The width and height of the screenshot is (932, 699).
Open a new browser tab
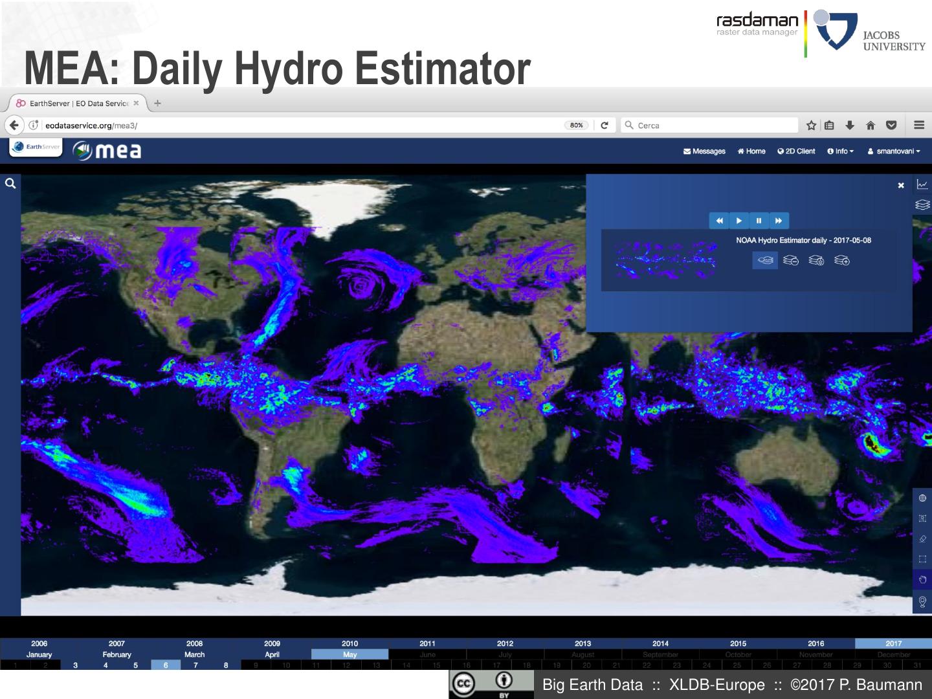[x=158, y=104]
